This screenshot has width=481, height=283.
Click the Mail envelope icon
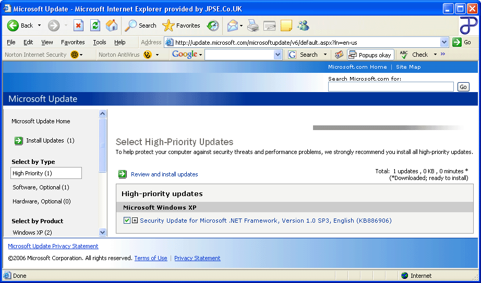(x=233, y=25)
